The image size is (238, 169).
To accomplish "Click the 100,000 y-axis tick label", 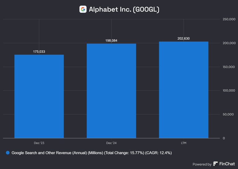I will pyautogui.click(x=229, y=90).
